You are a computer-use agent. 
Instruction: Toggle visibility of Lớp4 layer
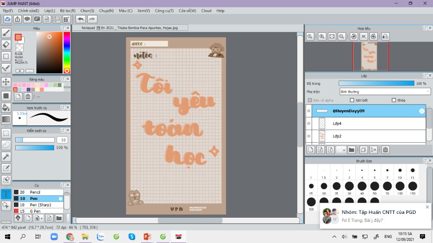coord(309,124)
